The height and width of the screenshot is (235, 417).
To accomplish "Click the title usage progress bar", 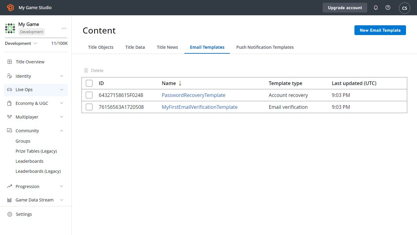I will coord(36,38).
